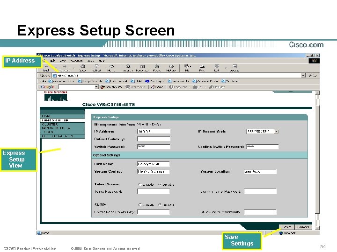Click the Save button
Image resolution: width=337 pixels, height=252 pixels.
pyautogui.click(x=287, y=227)
